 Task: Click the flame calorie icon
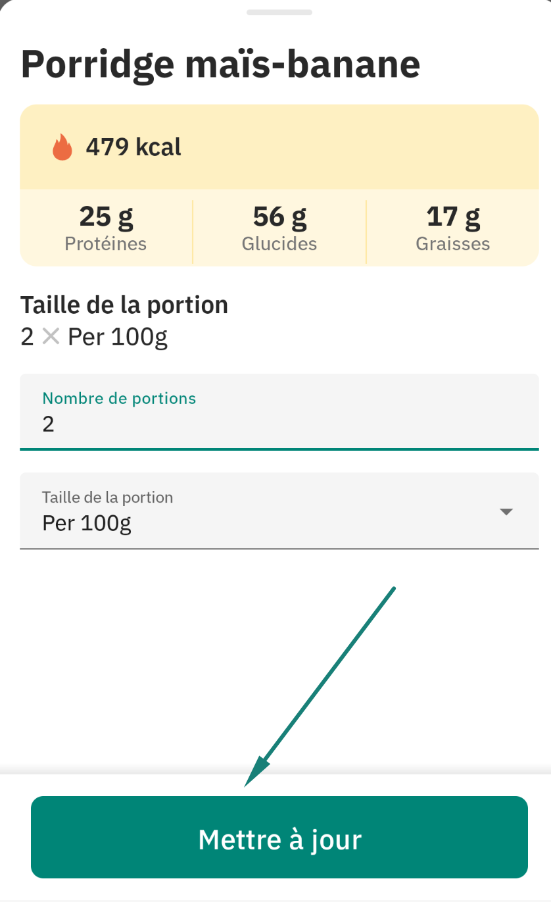pos(62,147)
